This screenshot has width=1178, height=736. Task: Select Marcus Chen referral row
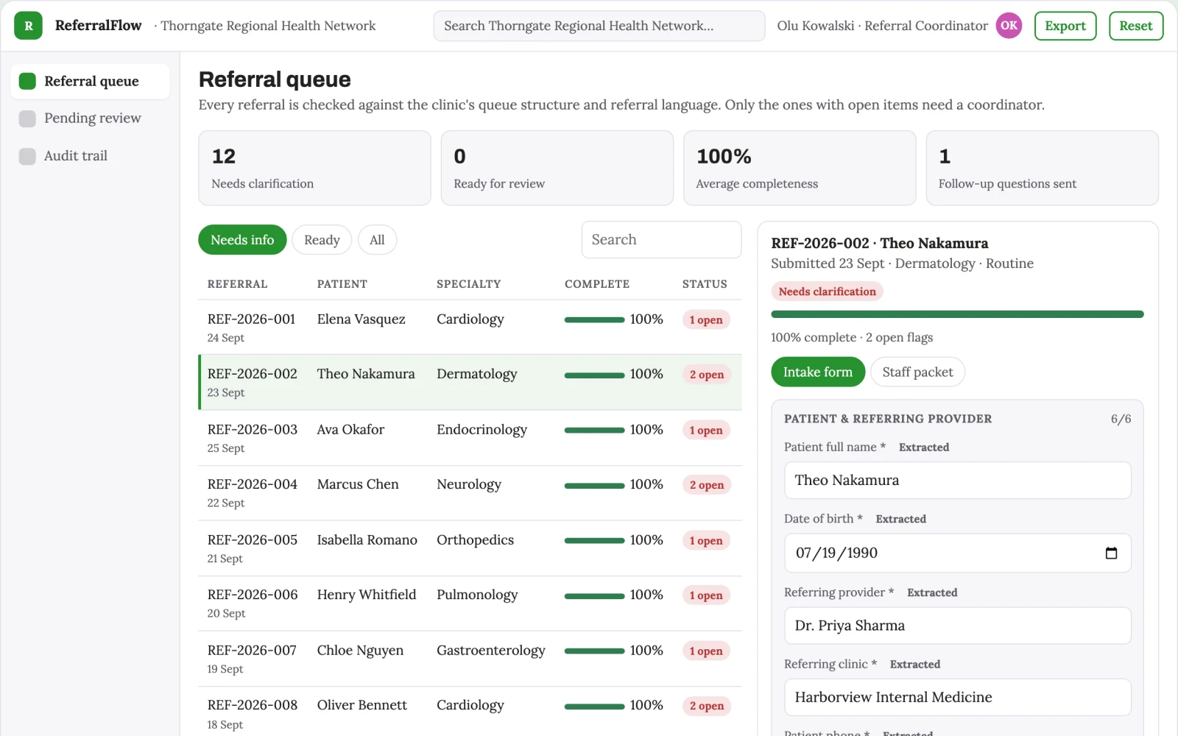pos(470,493)
